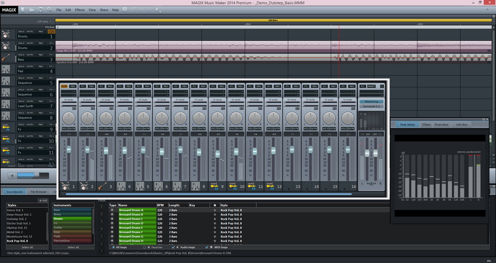Open the File menu
The height and width of the screenshot is (263, 496).
(x=59, y=10)
